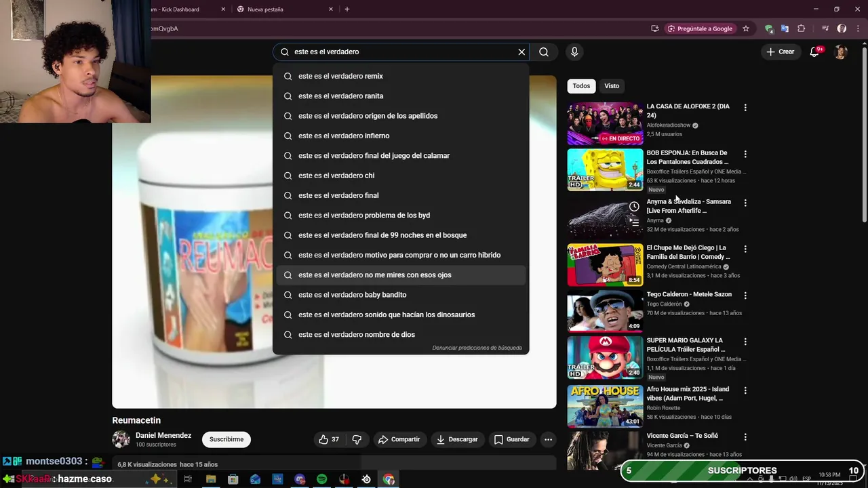The height and width of the screenshot is (488, 868).
Task: Choose suggestion 'sonido que hacían los dinosaurios'
Action: click(x=401, y=314)
